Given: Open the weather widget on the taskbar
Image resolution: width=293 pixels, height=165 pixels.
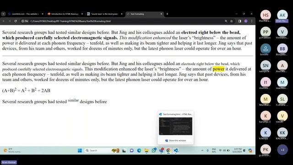Looking at the screenshot, I should [12, 150].
